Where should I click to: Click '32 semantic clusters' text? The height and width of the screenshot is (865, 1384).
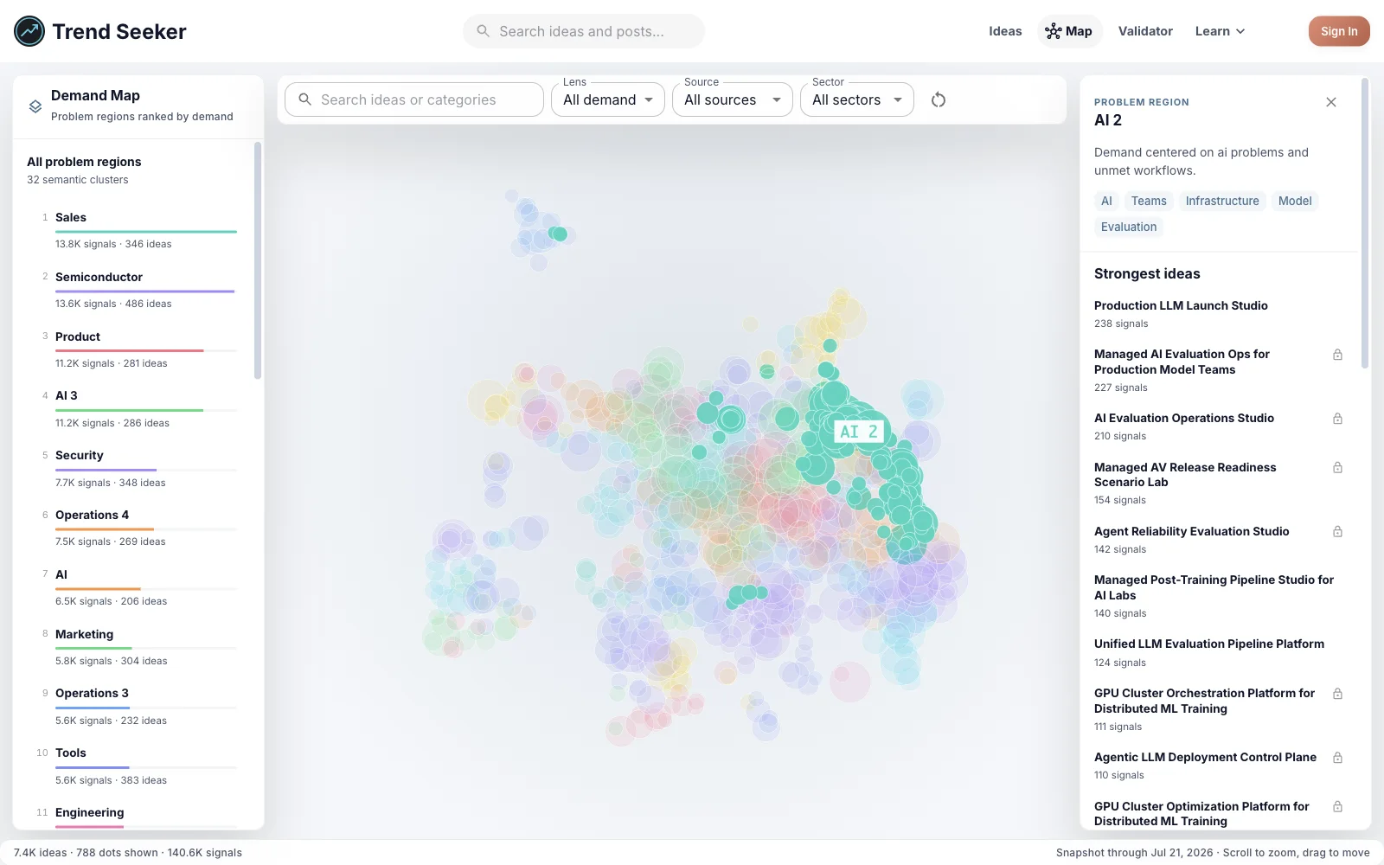tap(77, 180)
